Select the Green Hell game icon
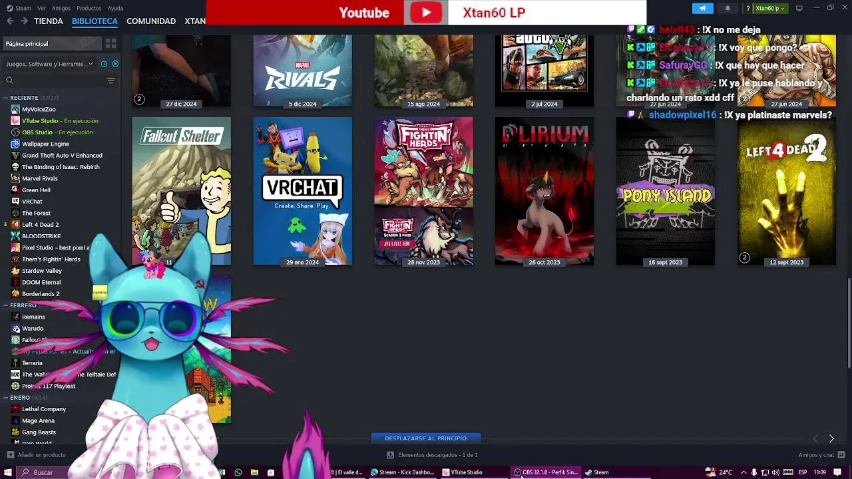The image size is (852, 479). [15, 190]
